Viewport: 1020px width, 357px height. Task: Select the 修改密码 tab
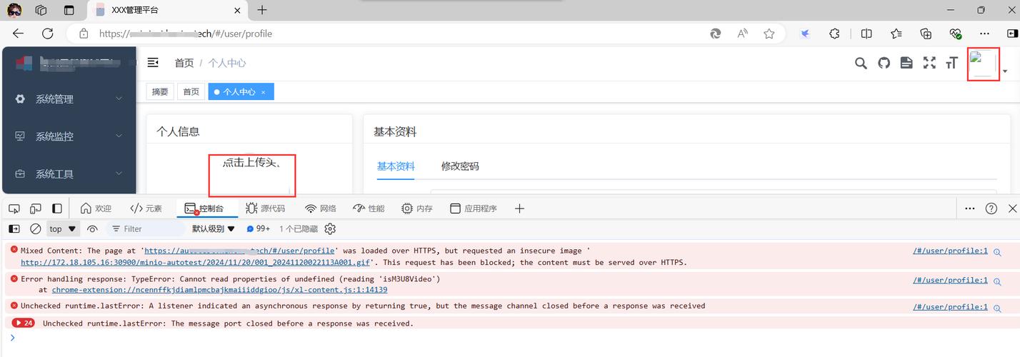coord(460,166)
